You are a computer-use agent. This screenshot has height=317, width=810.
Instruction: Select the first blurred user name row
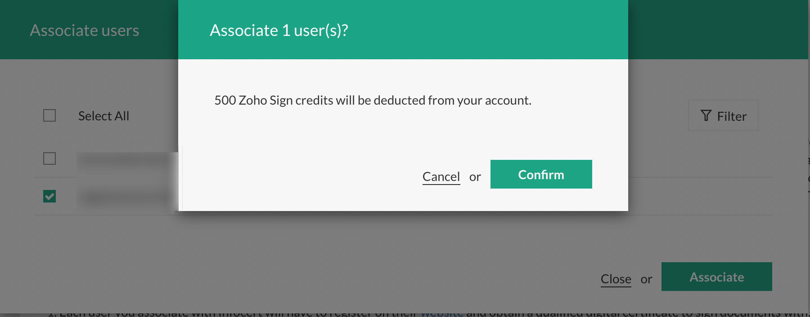tap(126, 159)
